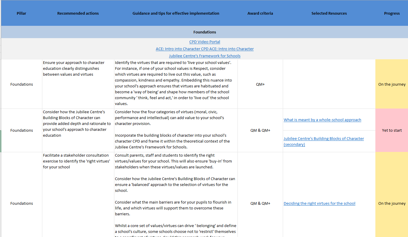Click the Selected Resources header cell
Image resolution: width=408 pixels, height=237 pixels.
329,13
